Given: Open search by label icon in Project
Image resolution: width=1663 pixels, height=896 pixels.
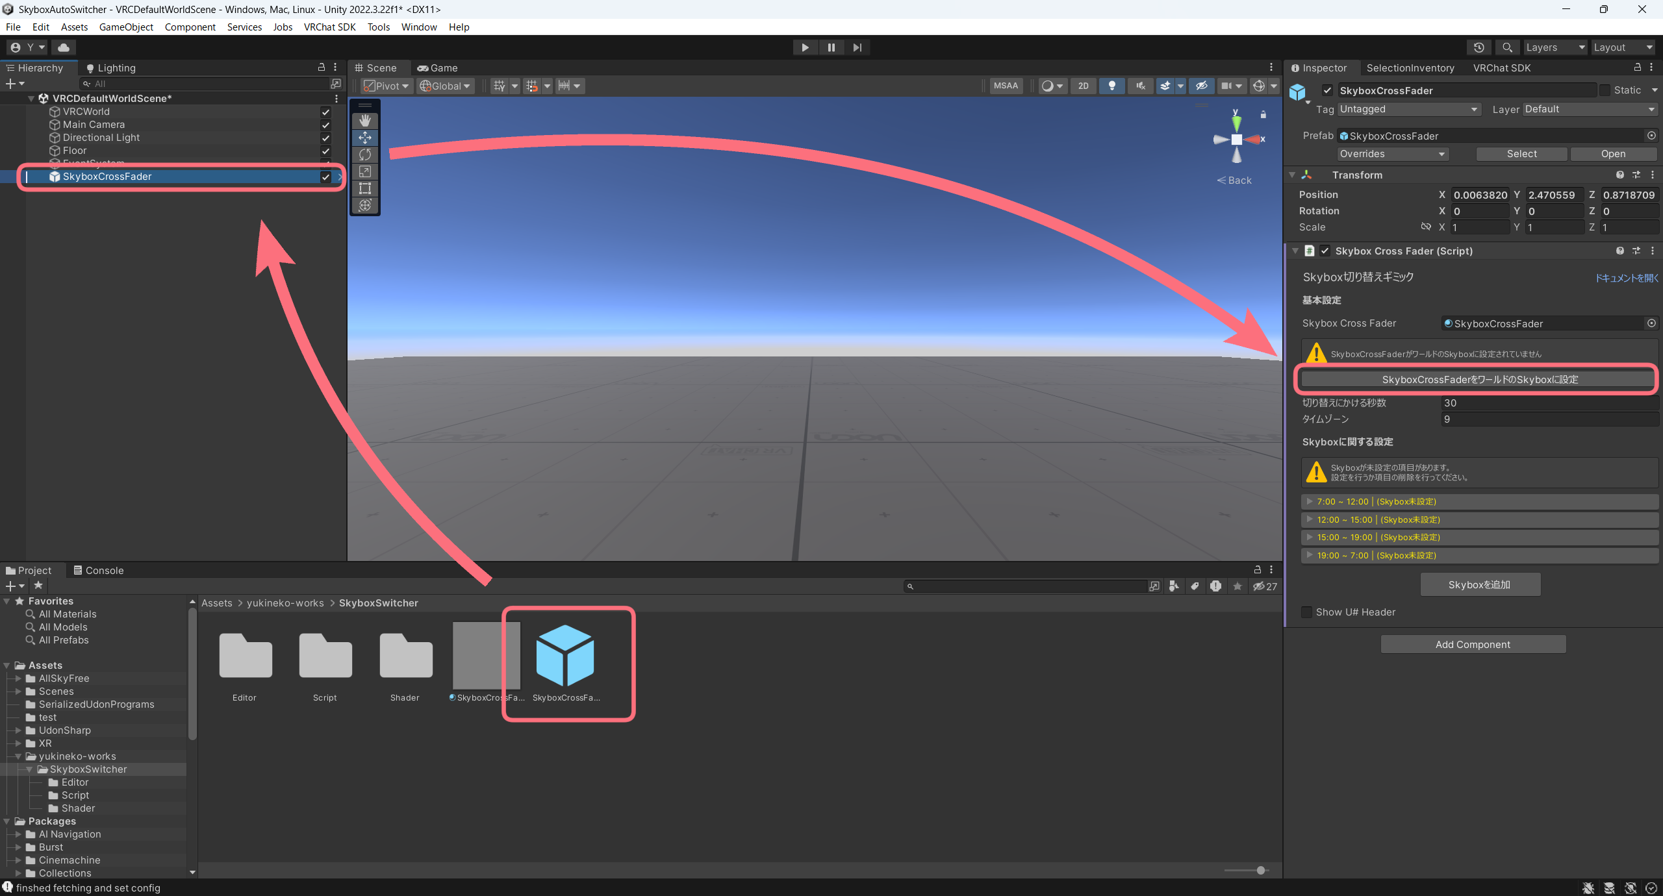Looking at the screenshot, I should [x=1195, y=586].
